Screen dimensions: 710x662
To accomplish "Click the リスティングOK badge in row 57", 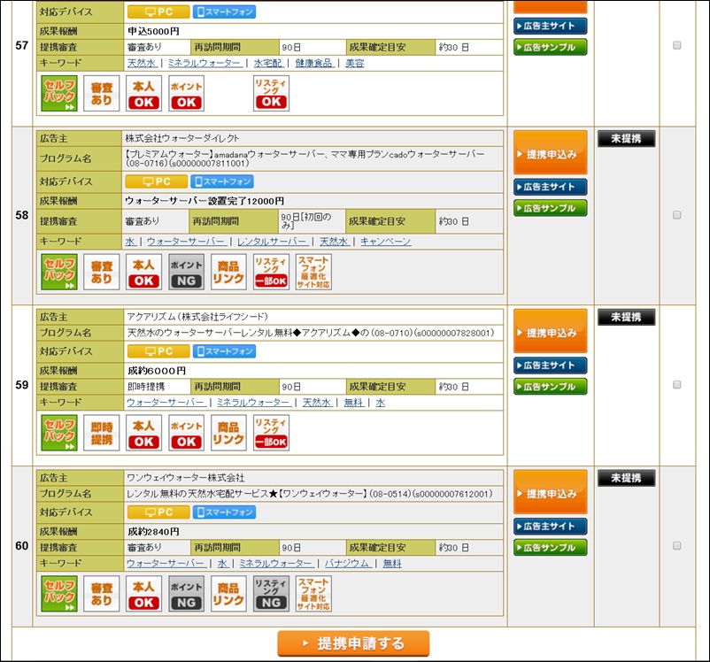I will pos(271,93).
